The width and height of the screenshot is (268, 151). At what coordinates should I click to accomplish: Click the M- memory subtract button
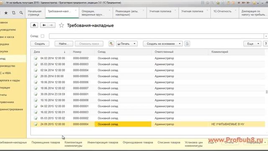248,3
